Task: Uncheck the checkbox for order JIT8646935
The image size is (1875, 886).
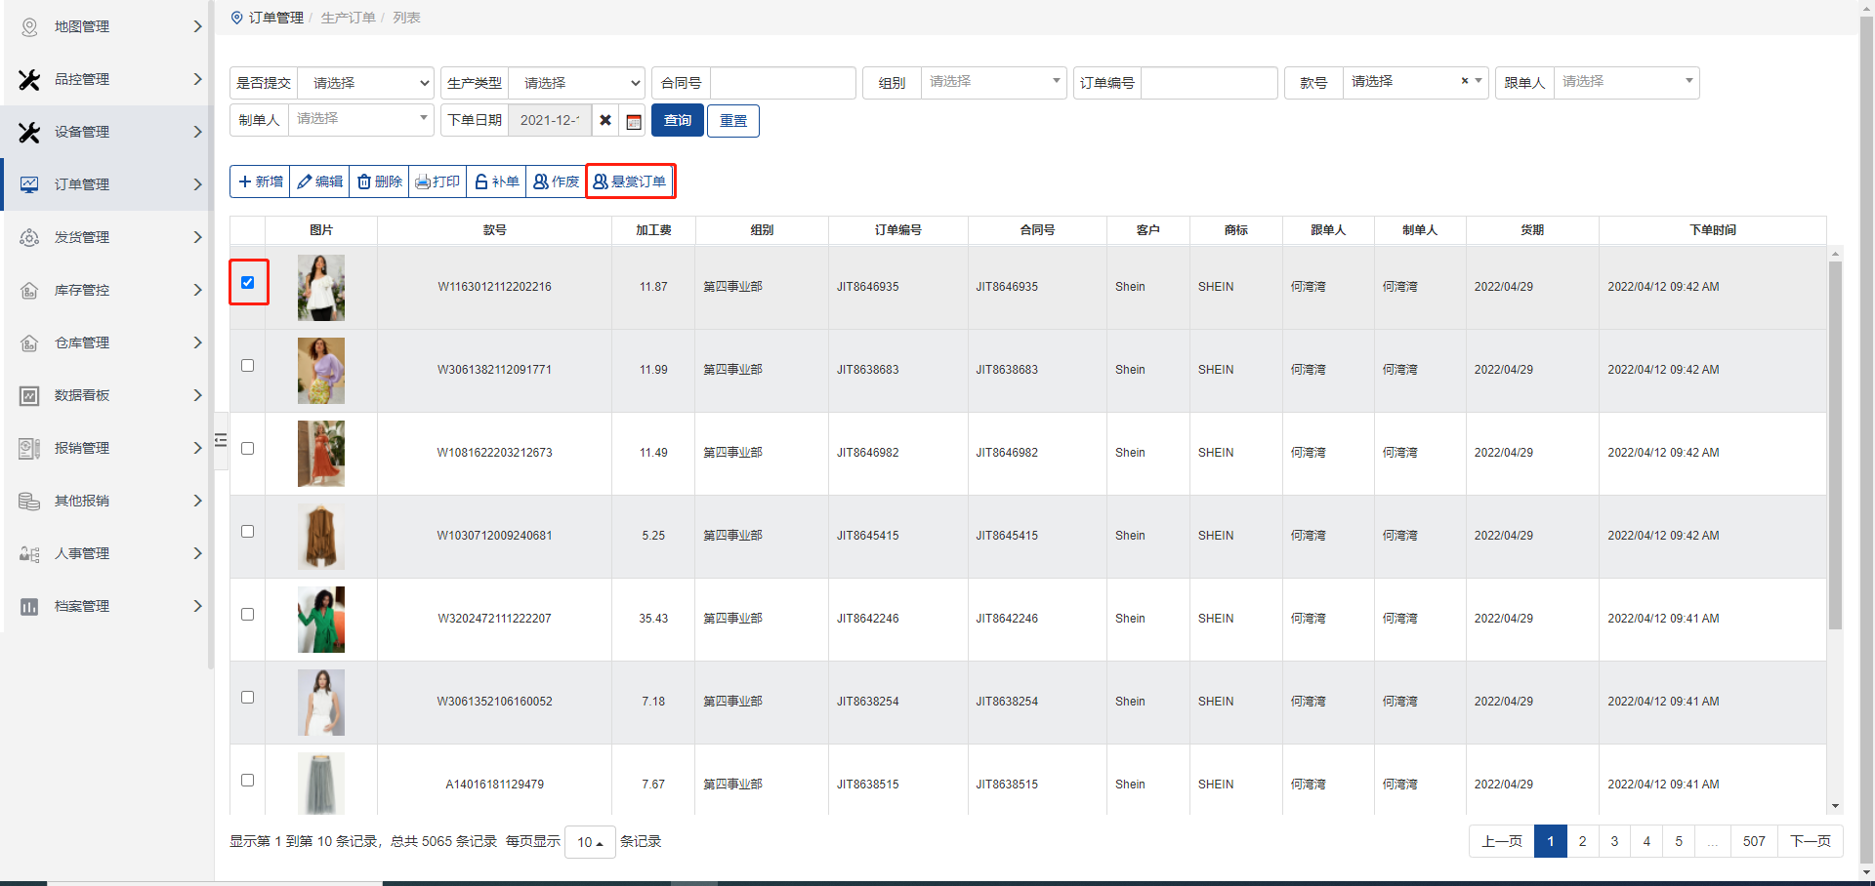Action: (247, 283)
